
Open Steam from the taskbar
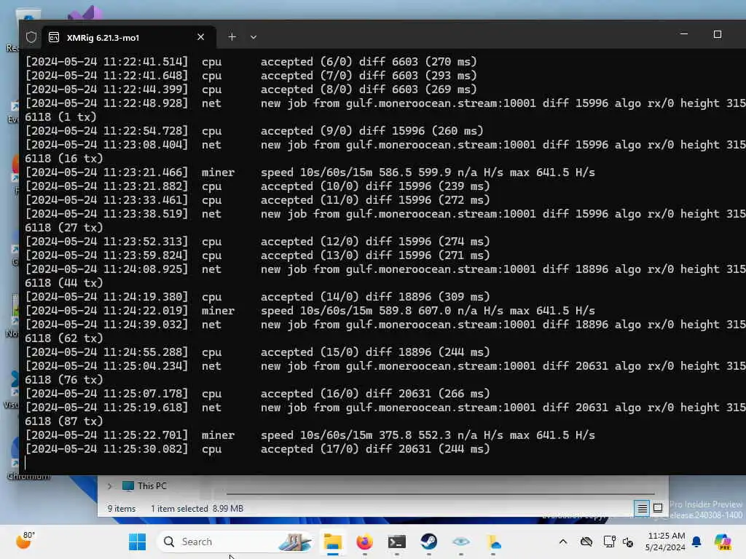[428, 542]
